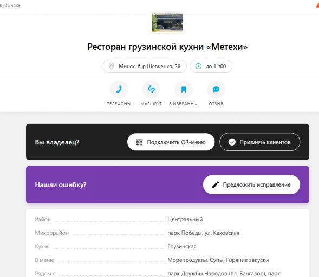This screenshot has height=277, width=319.
Task: Click the pencil icon in Предложить исправление
Action: (215, 184)
